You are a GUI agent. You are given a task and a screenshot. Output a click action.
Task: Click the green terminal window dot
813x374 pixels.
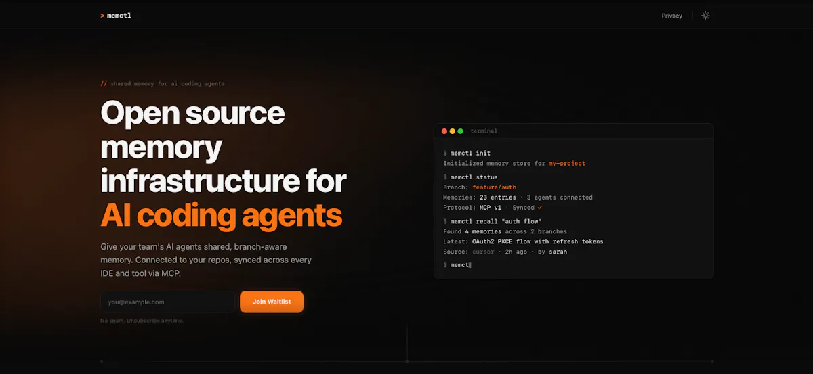[x=461, y=131]
